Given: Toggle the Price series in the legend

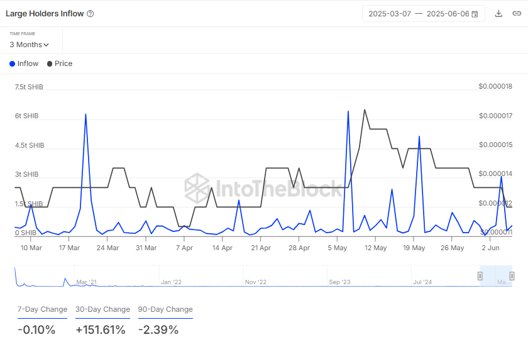Looking at the screenshot, I should (60, 63).
